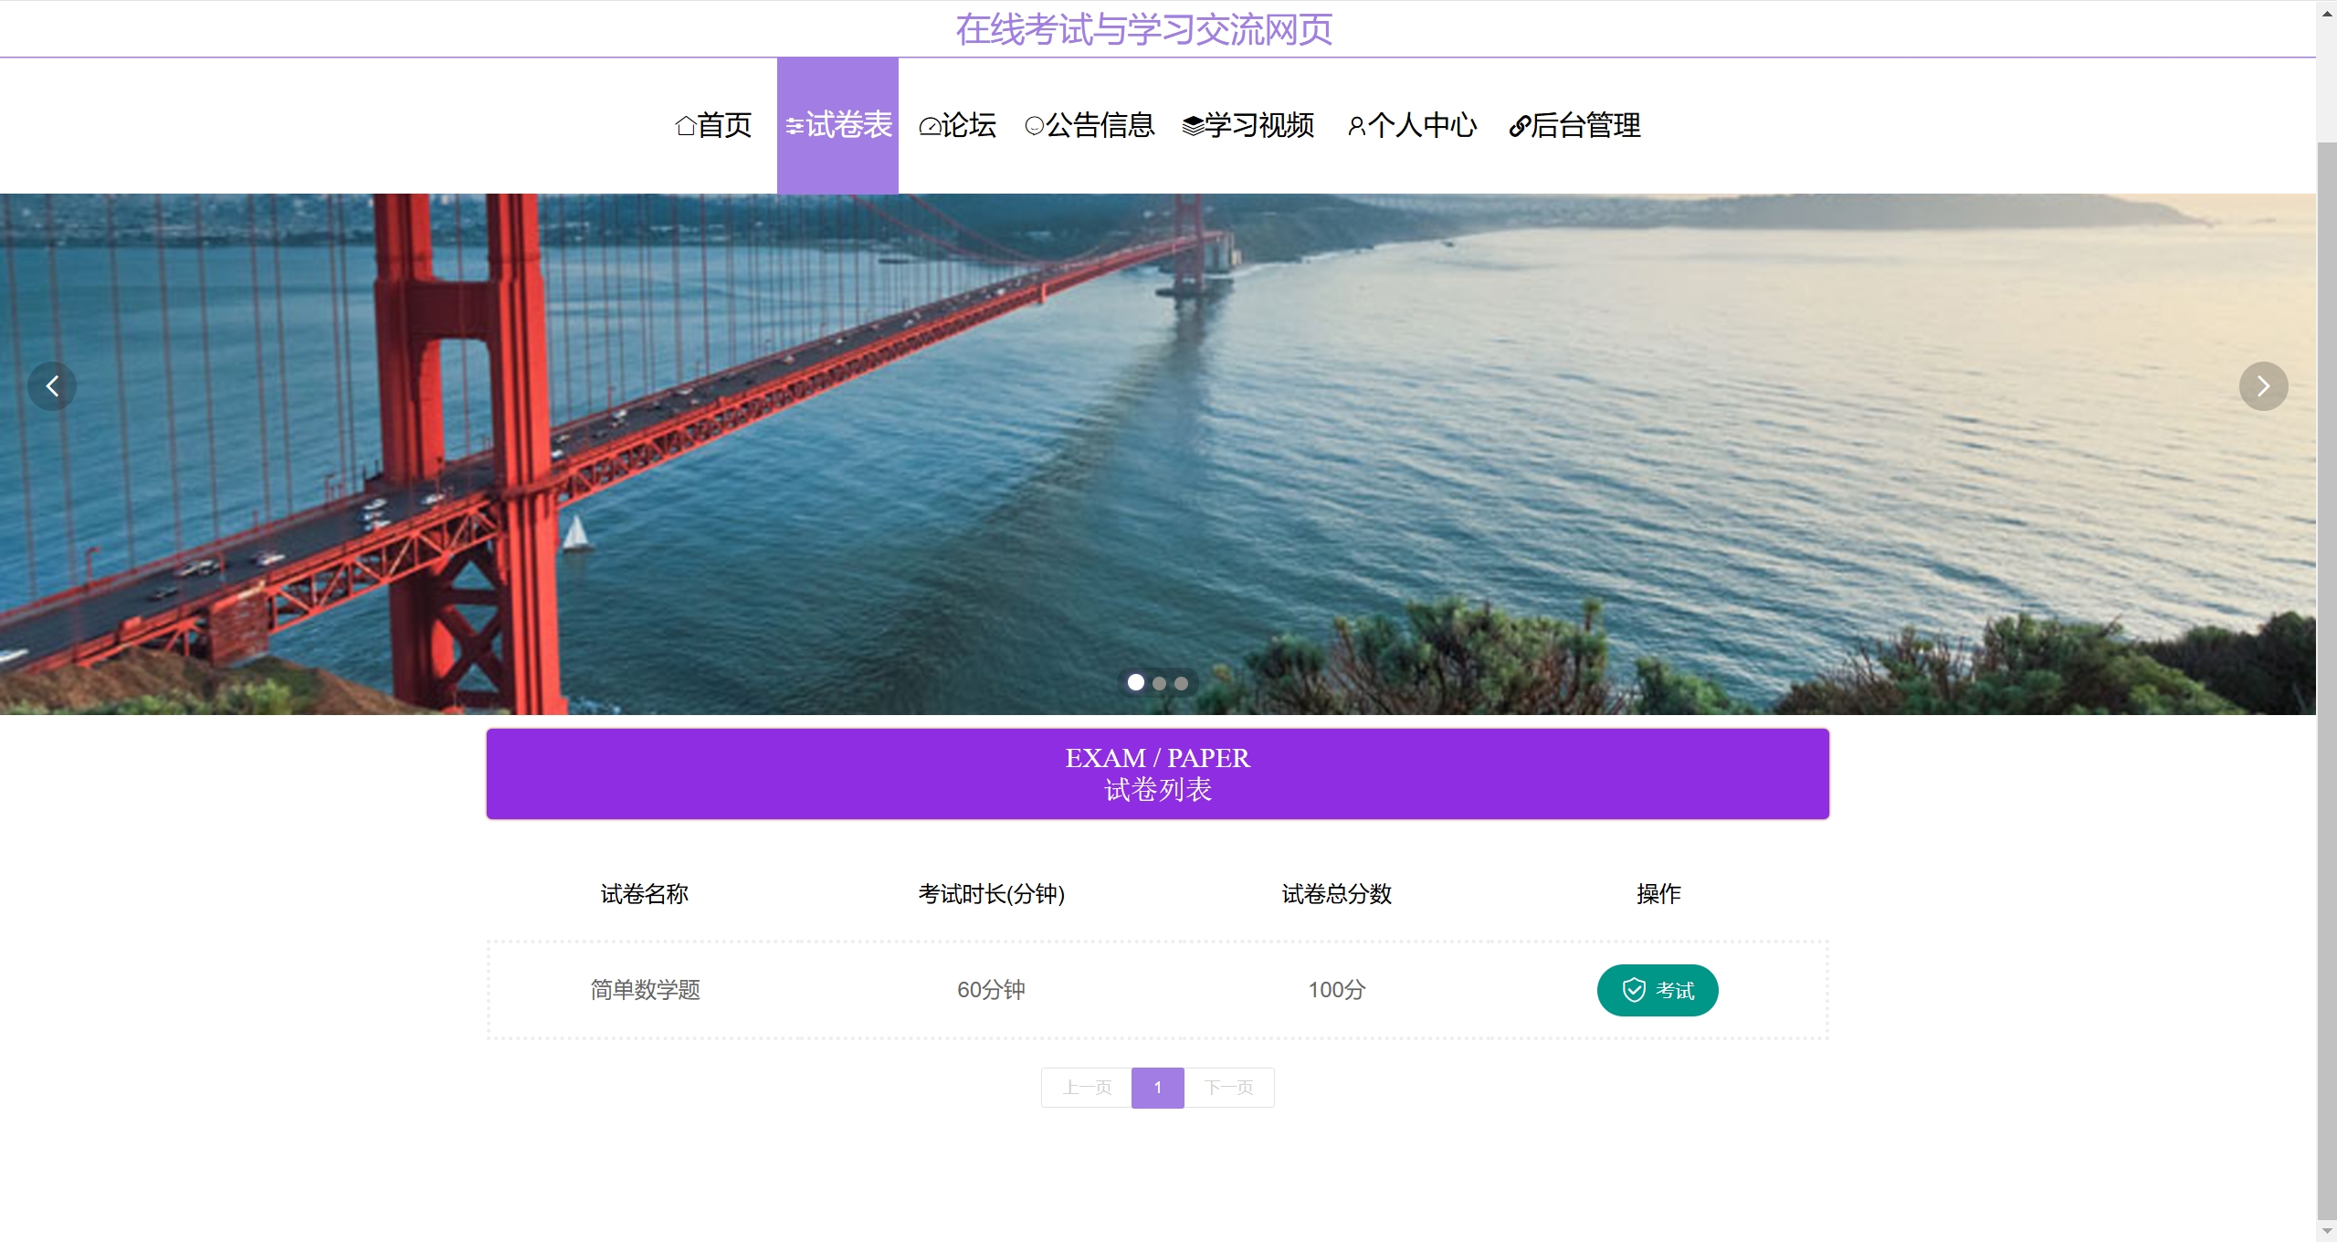Click the 操作 column header
Screen dimensions: 2337x1242
[1658, 893]
